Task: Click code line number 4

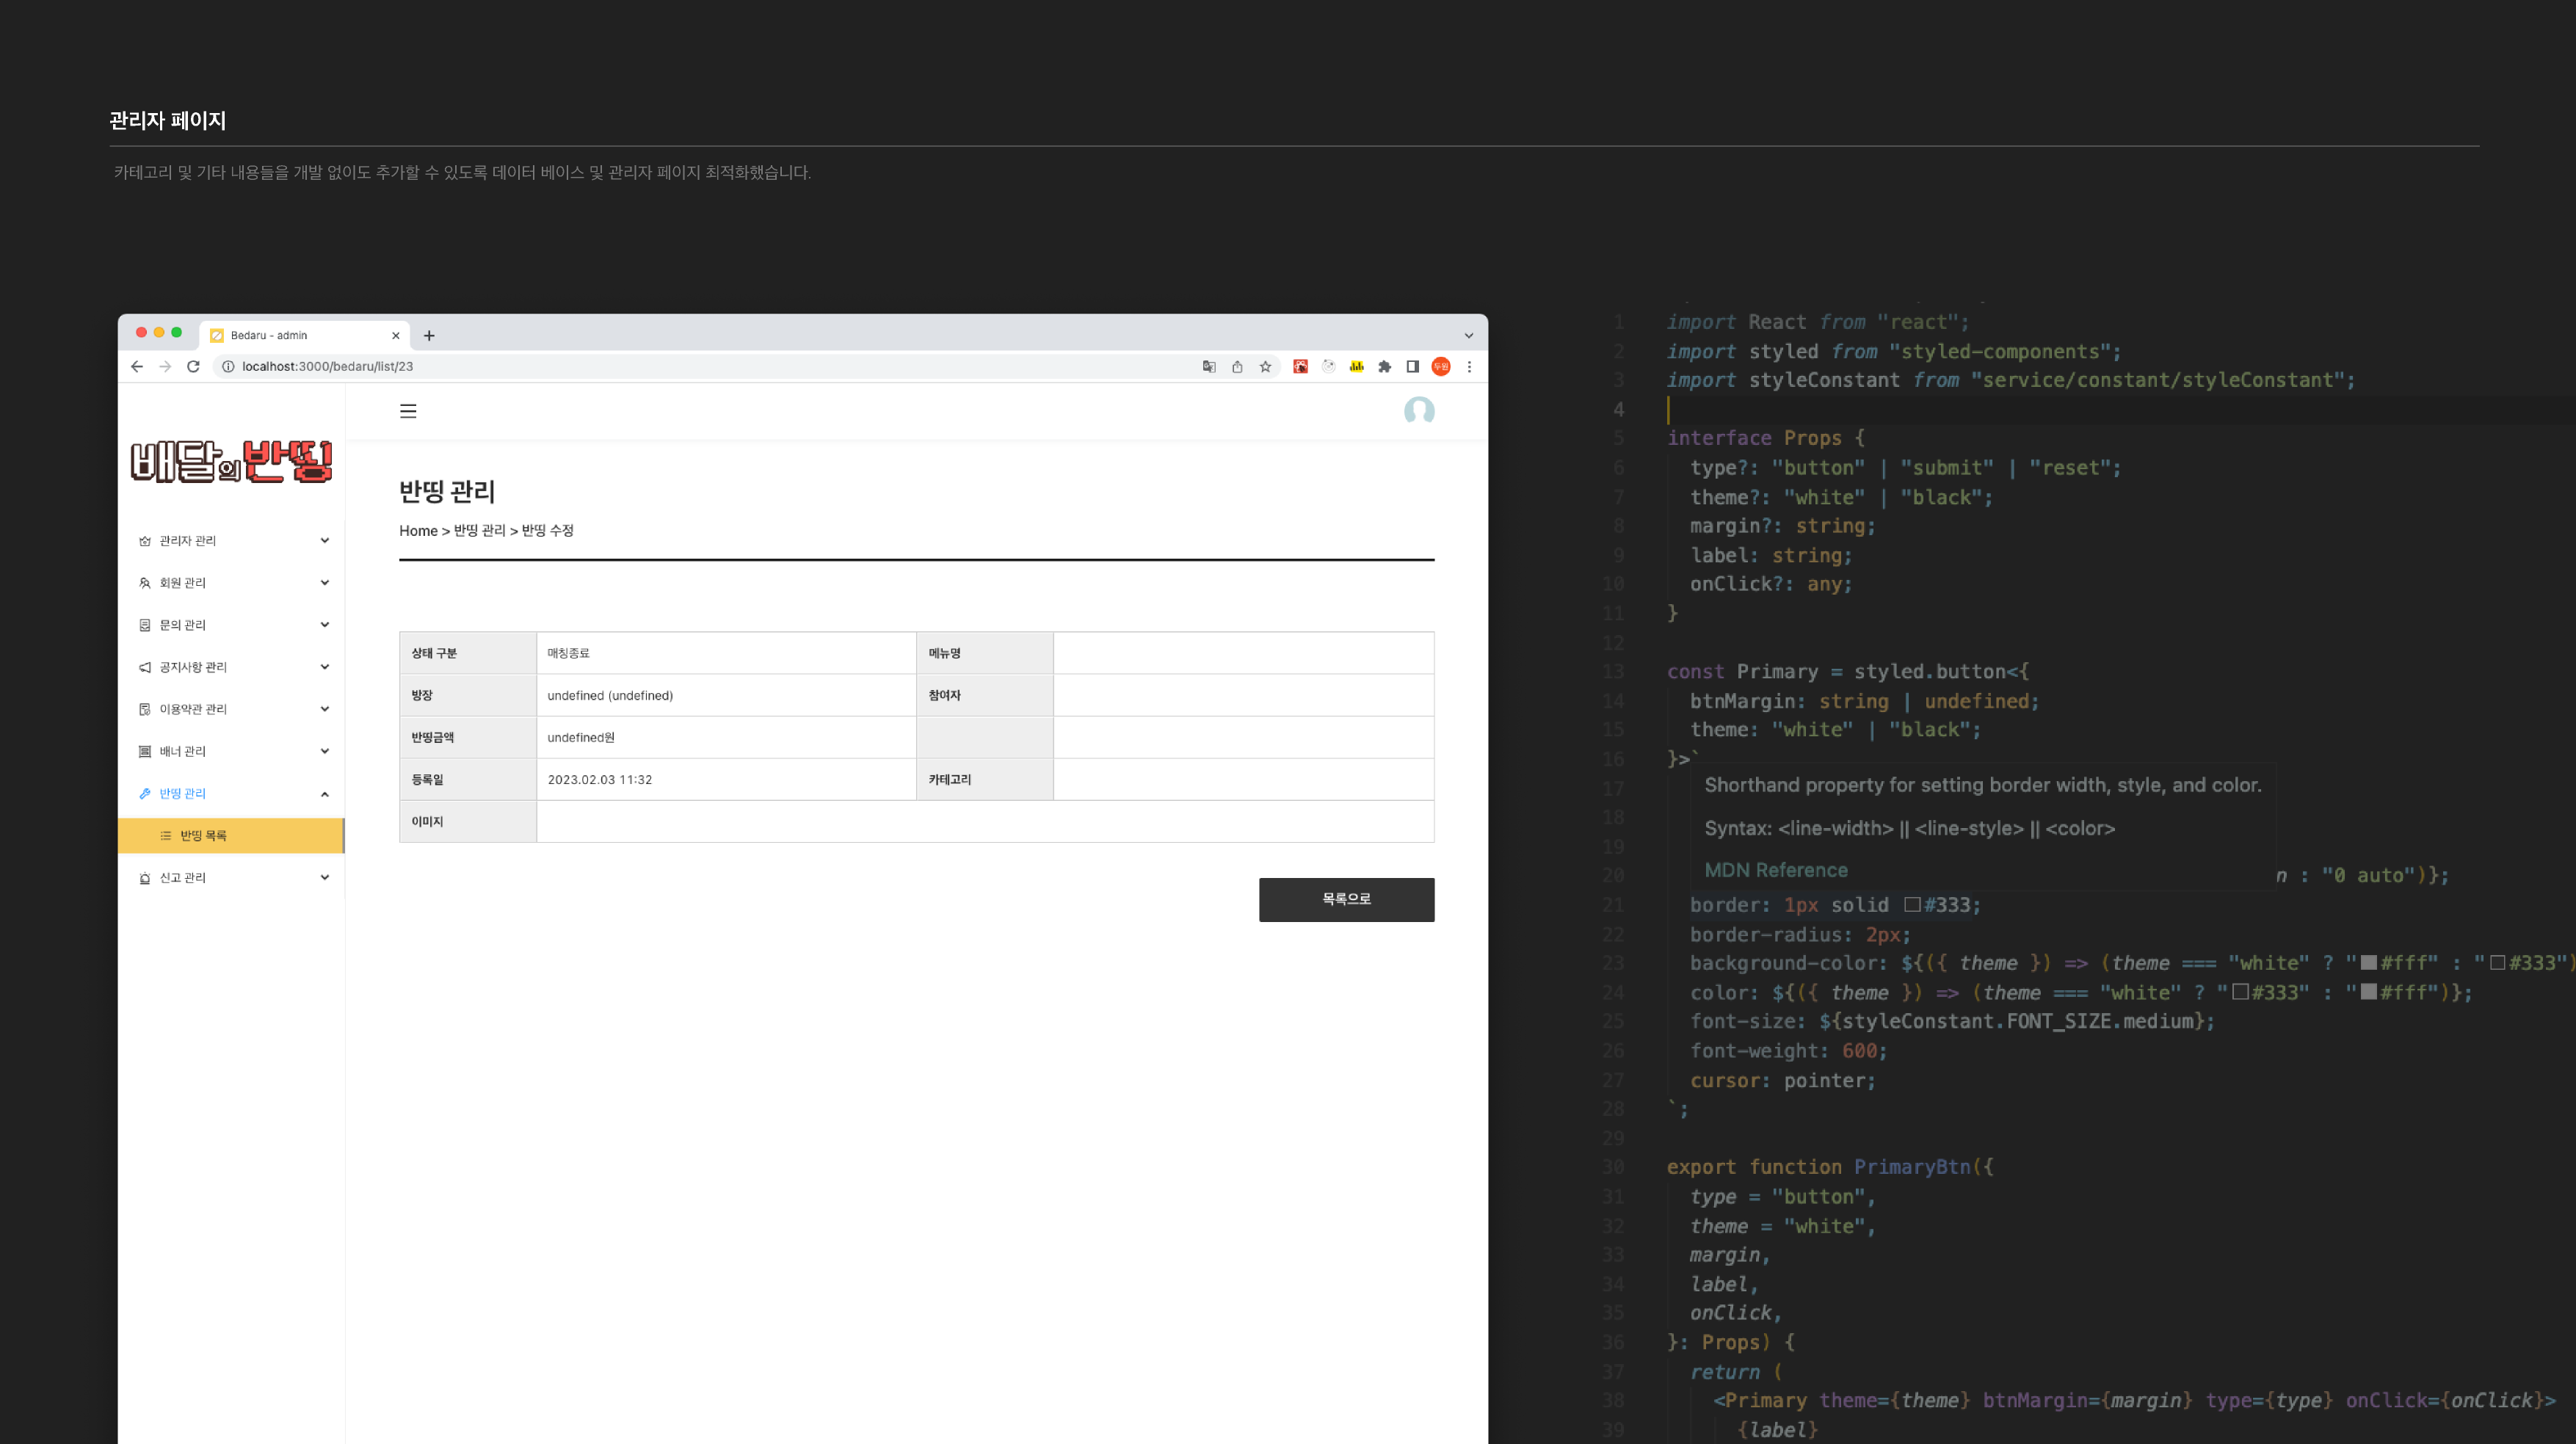Action: click(x=1618, y=409)
